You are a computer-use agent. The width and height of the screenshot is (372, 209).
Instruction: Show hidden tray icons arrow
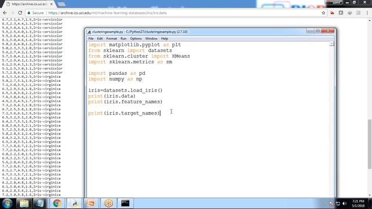324,204
